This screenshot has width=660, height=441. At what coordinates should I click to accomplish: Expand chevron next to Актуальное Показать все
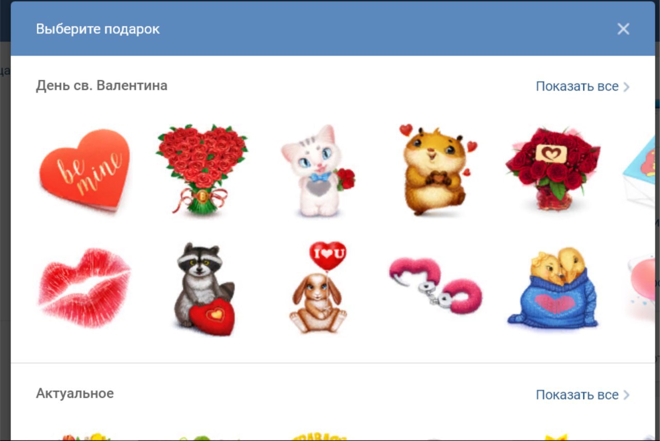coord(626,395)
